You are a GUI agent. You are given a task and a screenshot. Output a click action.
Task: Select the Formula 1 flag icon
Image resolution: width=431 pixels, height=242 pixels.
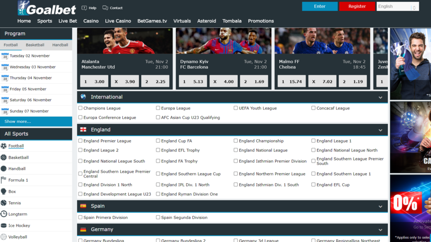tap(4, 180)
